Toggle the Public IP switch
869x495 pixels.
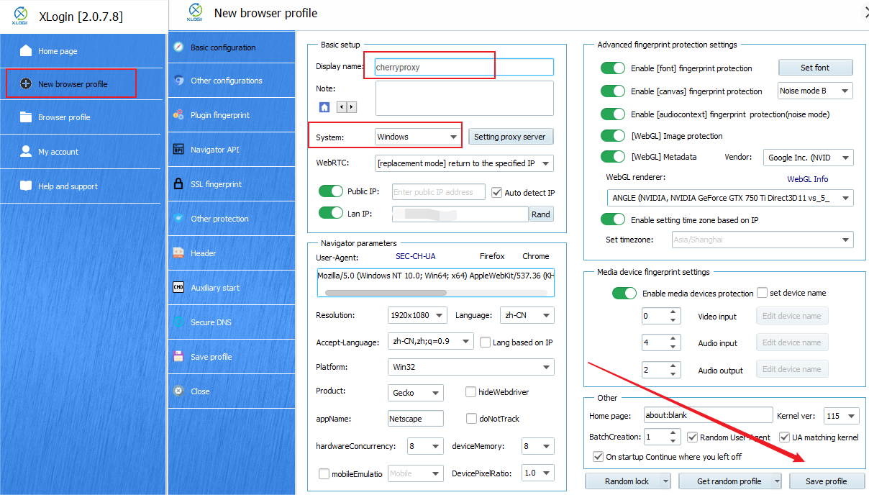(x=331, y=191)
